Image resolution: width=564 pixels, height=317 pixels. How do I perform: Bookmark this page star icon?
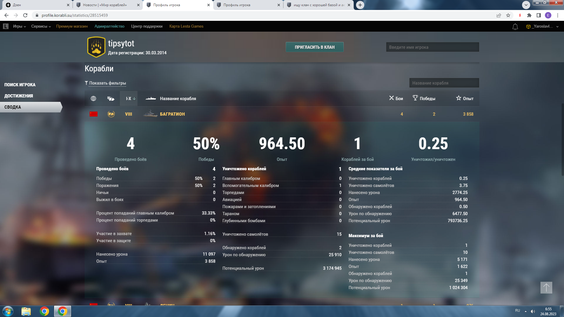(508, 15)
